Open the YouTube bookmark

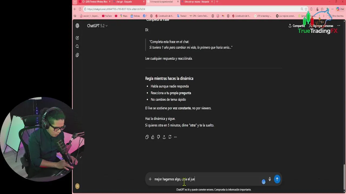[107, 16]
